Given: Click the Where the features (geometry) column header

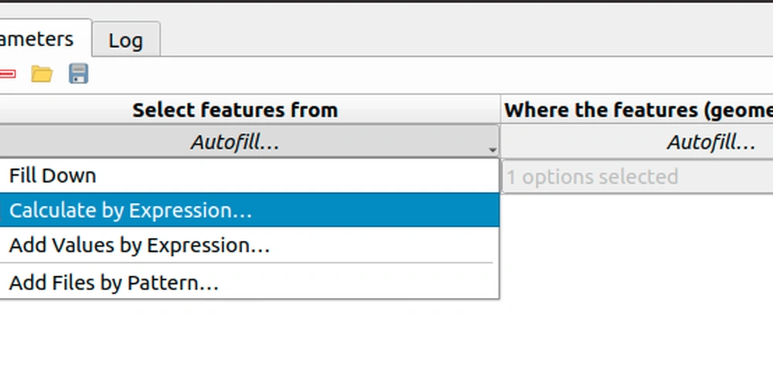Looking at the screenshot, I should (x=637, y=110).
